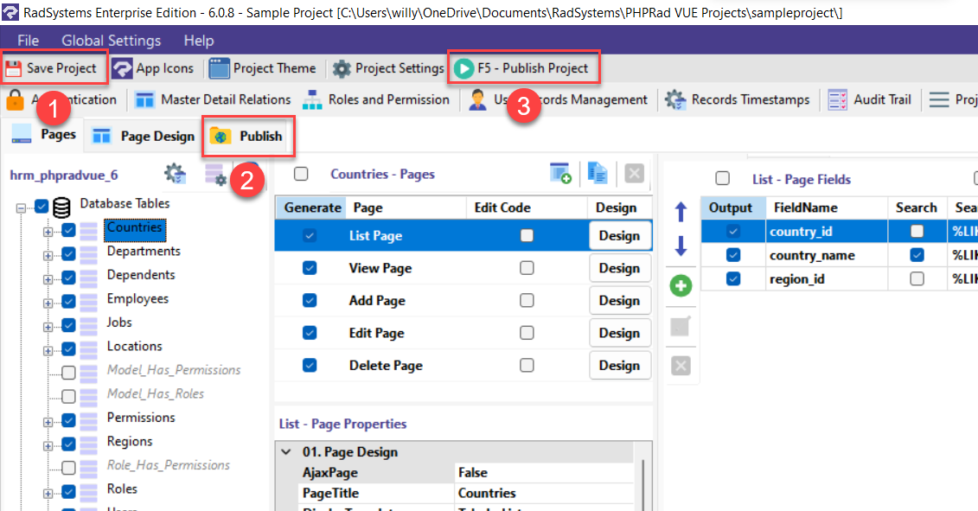Expand the Jobs tree node

pyautogui.click(x=48, y=326)
